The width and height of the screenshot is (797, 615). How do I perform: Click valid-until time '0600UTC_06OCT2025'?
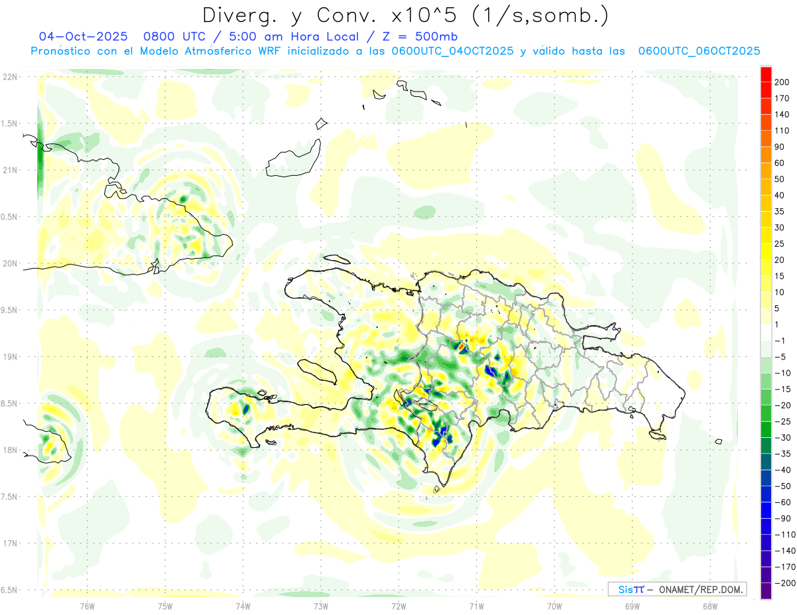[x=699, y=51]
